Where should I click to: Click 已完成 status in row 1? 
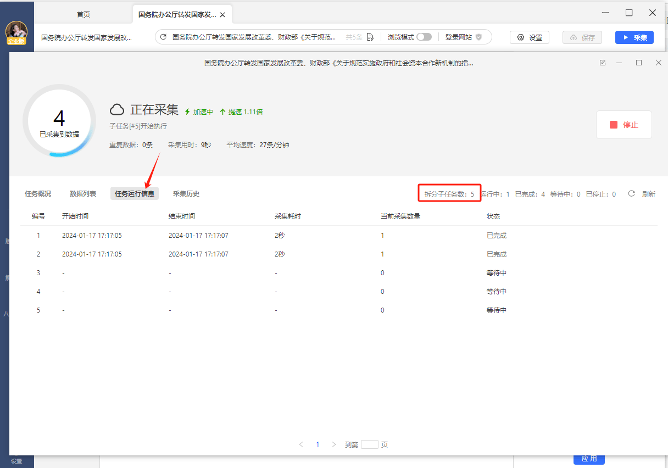497,236
